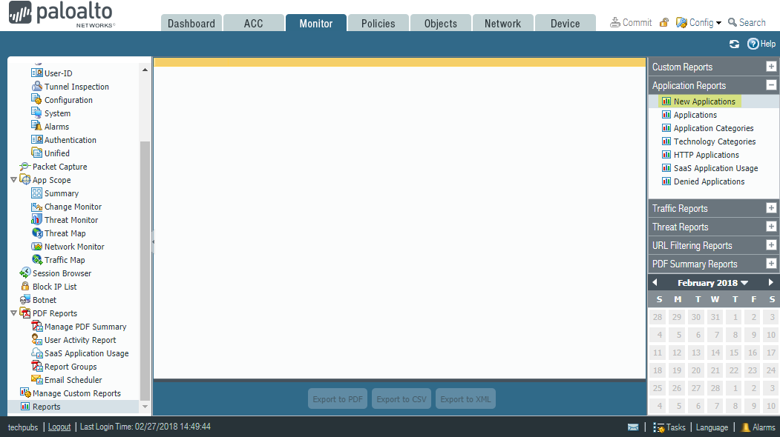Expand the Traffic Reports section
780x437 pixels.
[x=771, y=208]
